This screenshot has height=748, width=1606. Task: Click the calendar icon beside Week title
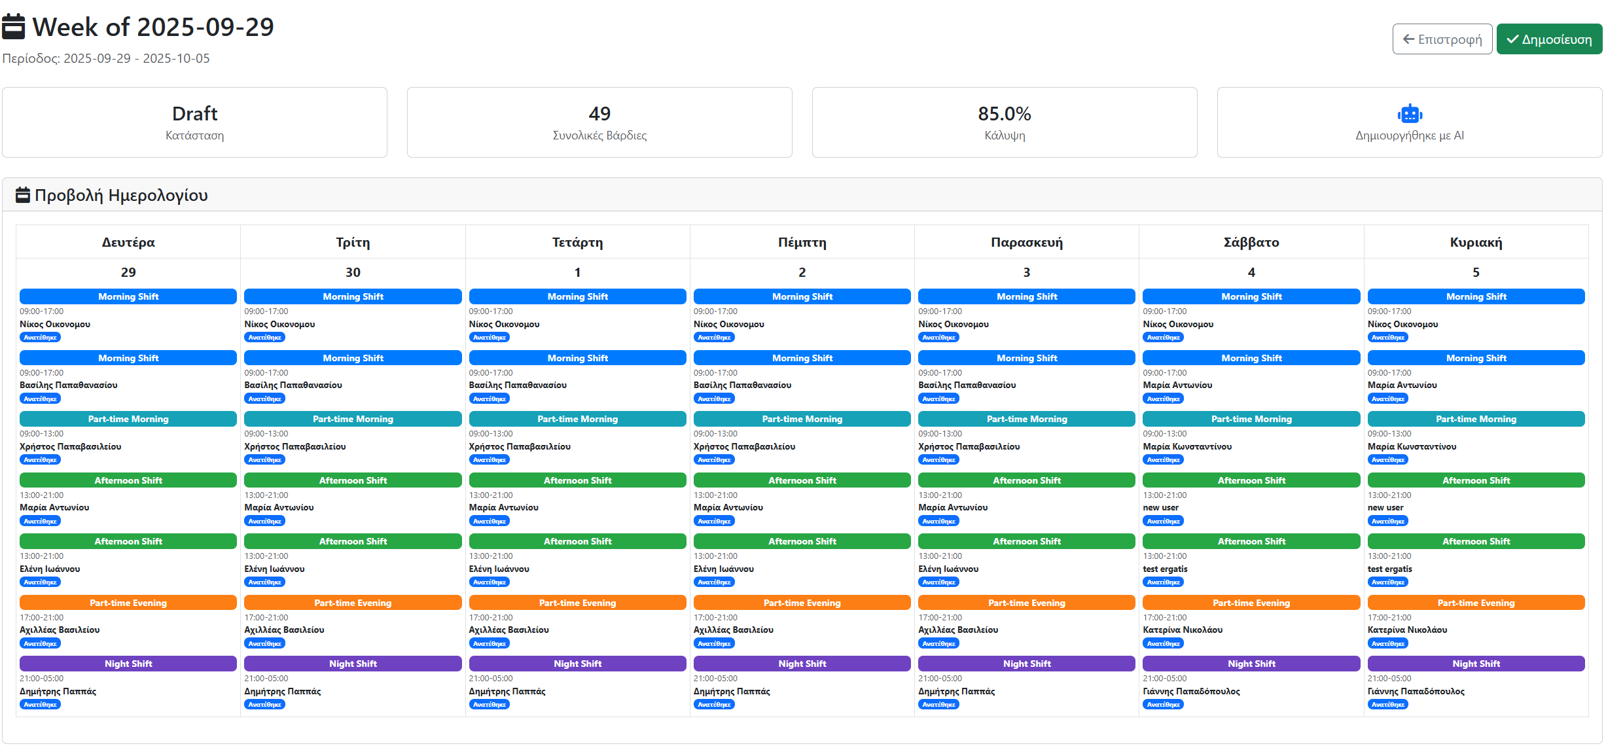point(14,27)
